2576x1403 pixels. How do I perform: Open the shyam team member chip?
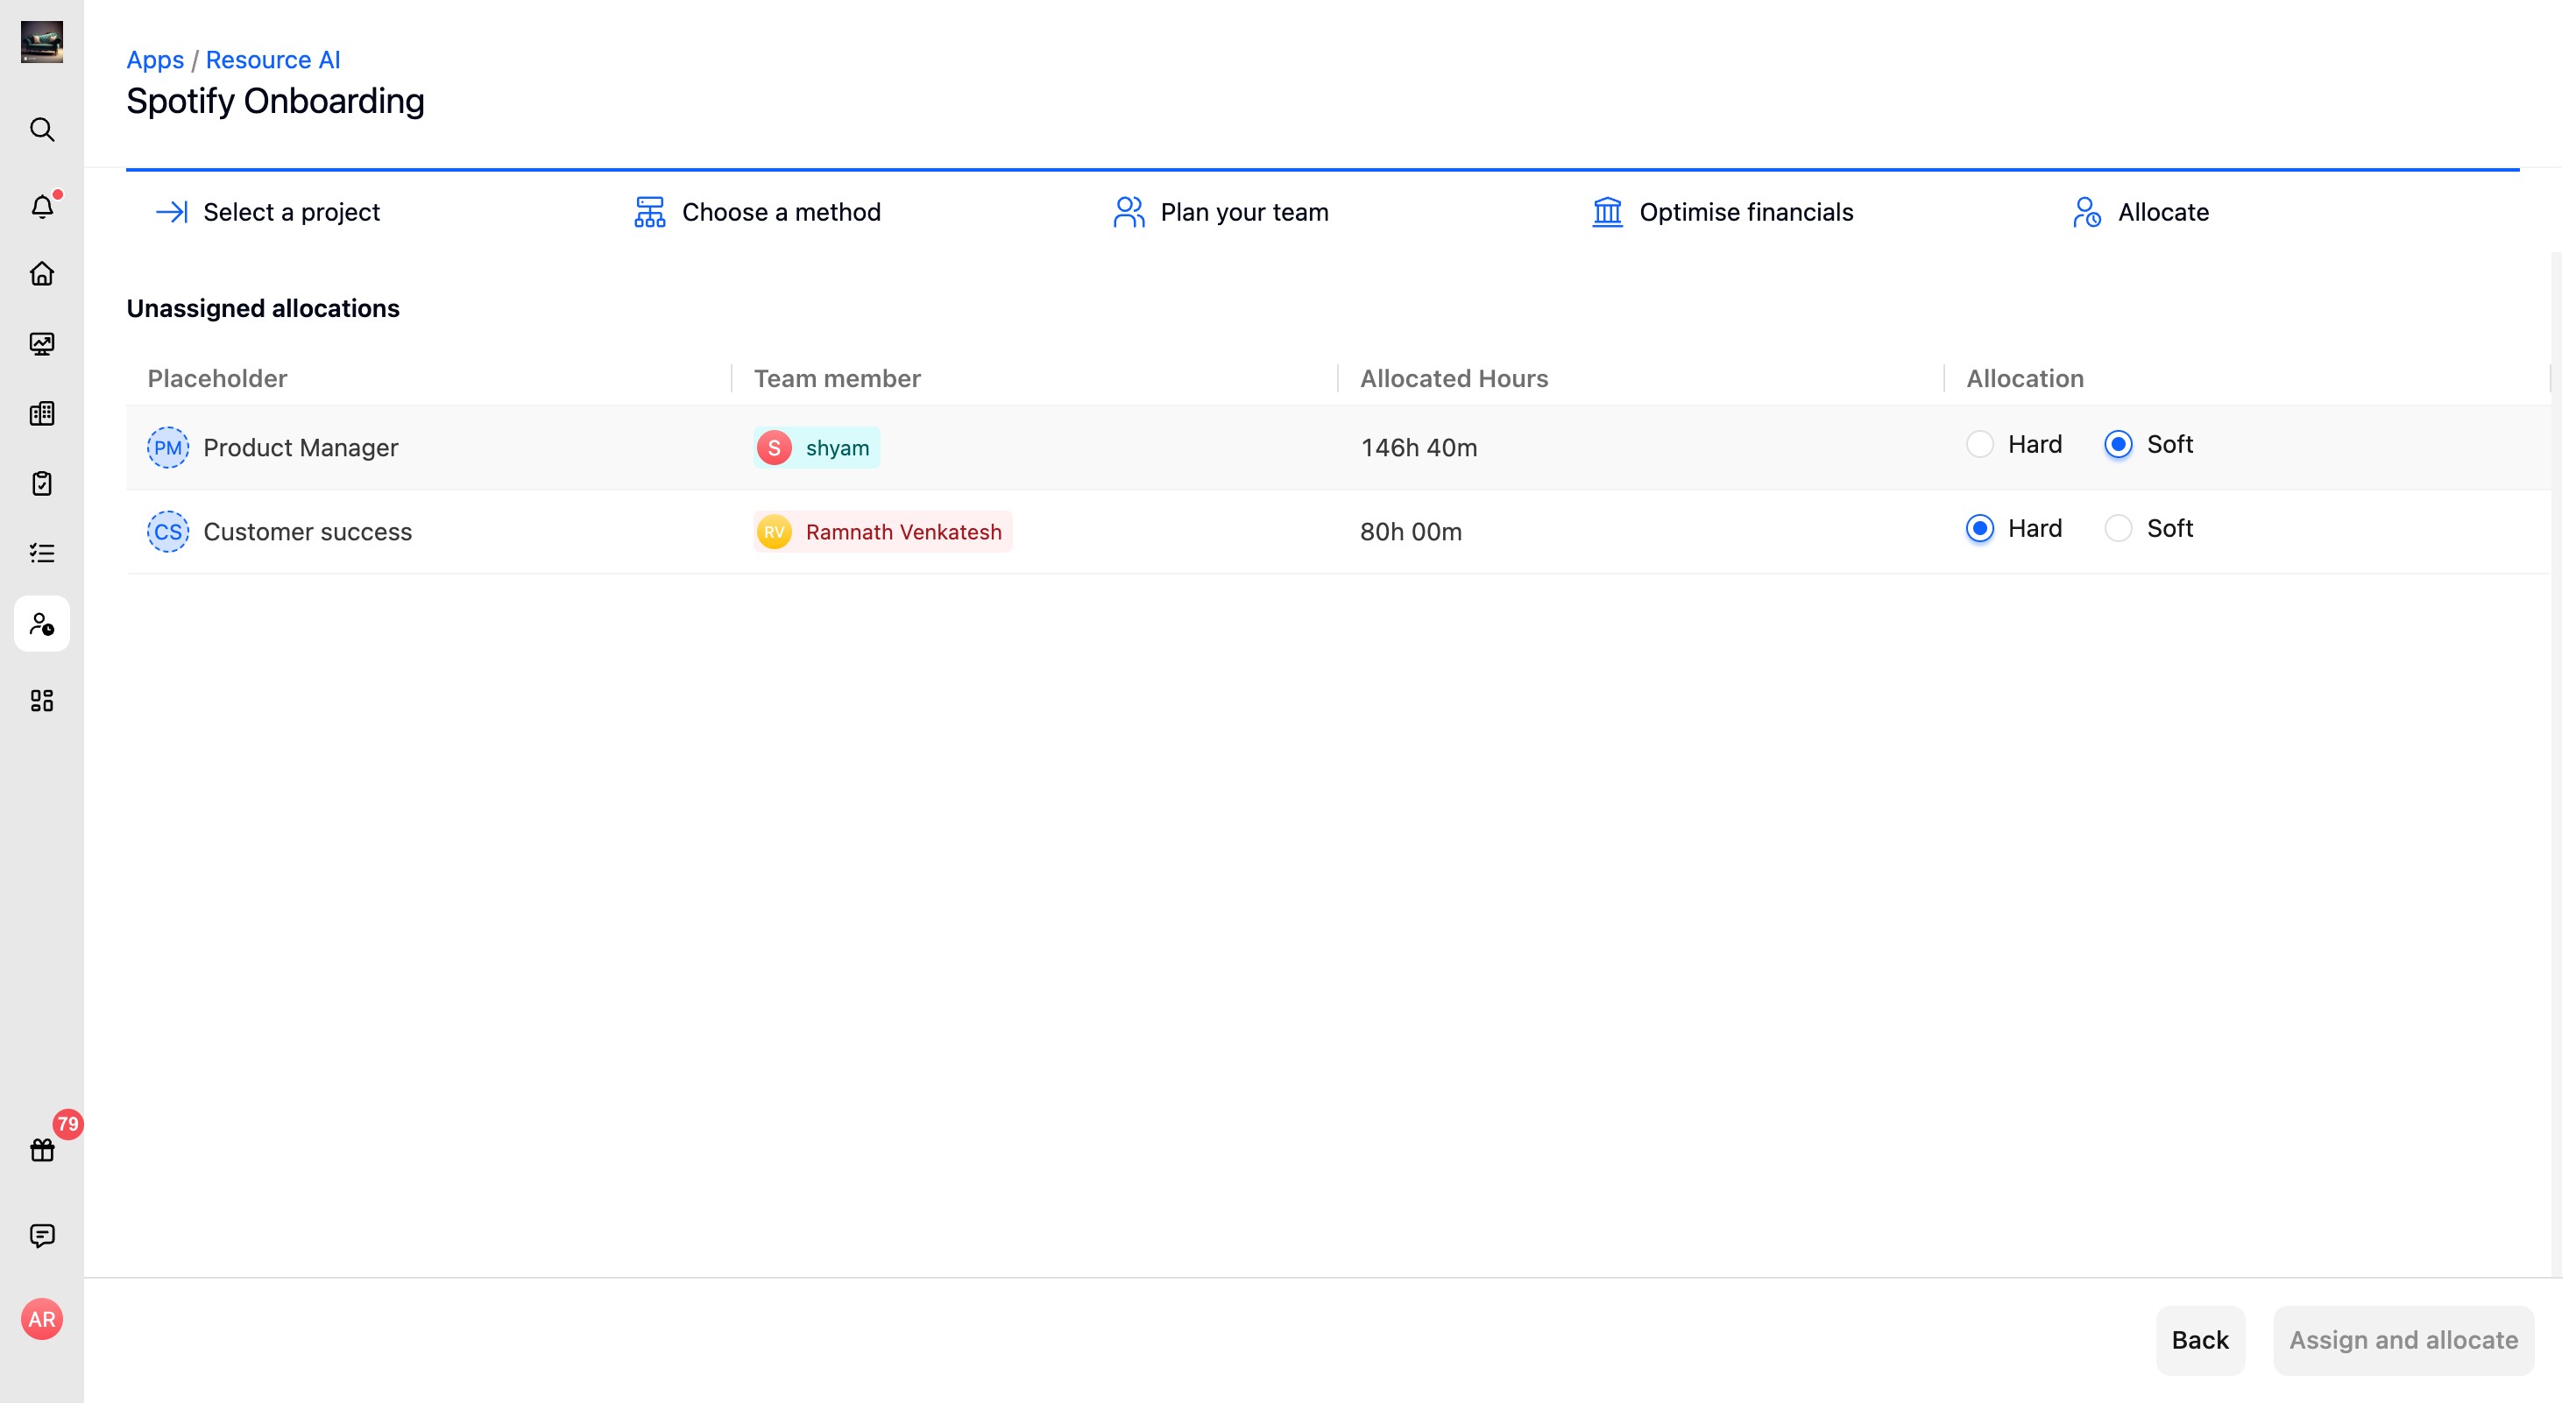coord(817,448)
